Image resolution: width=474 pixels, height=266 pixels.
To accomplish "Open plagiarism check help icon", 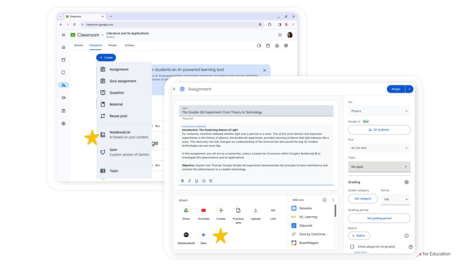I will 410,247.
